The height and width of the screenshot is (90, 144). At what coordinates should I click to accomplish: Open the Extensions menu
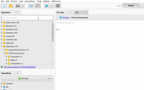pyautogui.click(x=56, y=1)
